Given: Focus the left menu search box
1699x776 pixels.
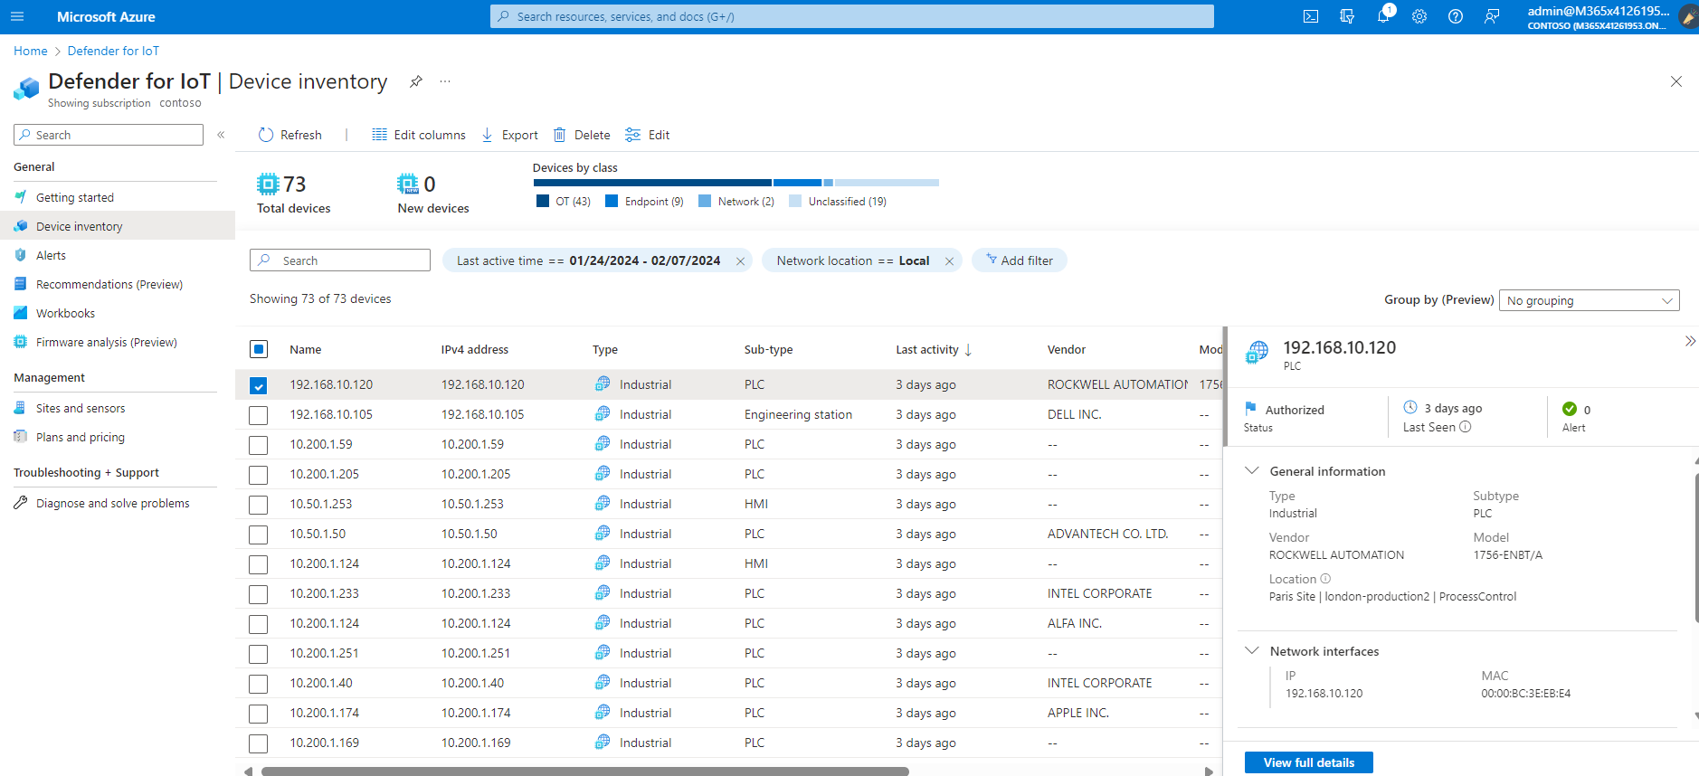Looking at the screenshot, I should 109,135.
